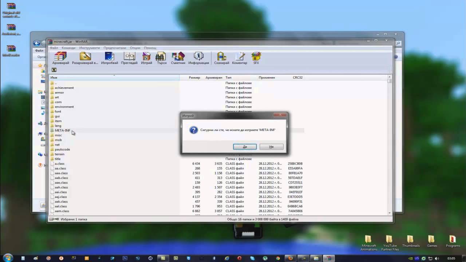Select the title folder row
Image resolution: width=466 pixels, height=262 pixels.
[x=177, y=159]
